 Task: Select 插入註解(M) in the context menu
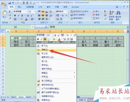click(x=56, y=81)
